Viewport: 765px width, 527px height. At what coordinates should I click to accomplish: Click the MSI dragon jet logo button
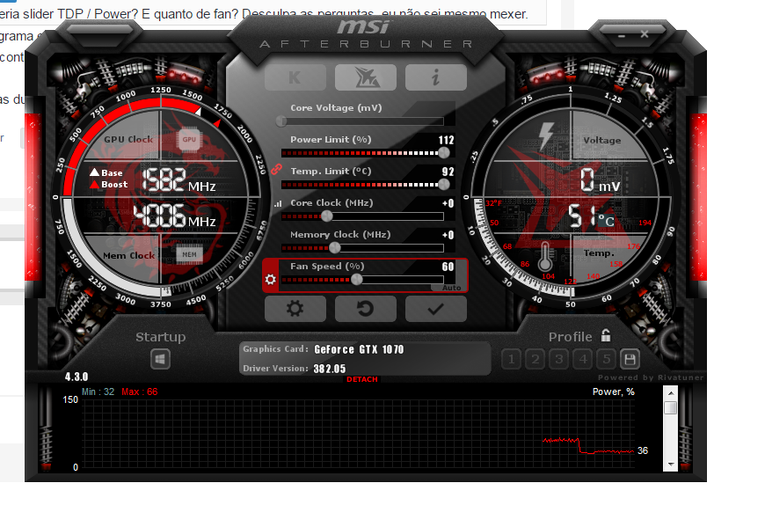366,77
